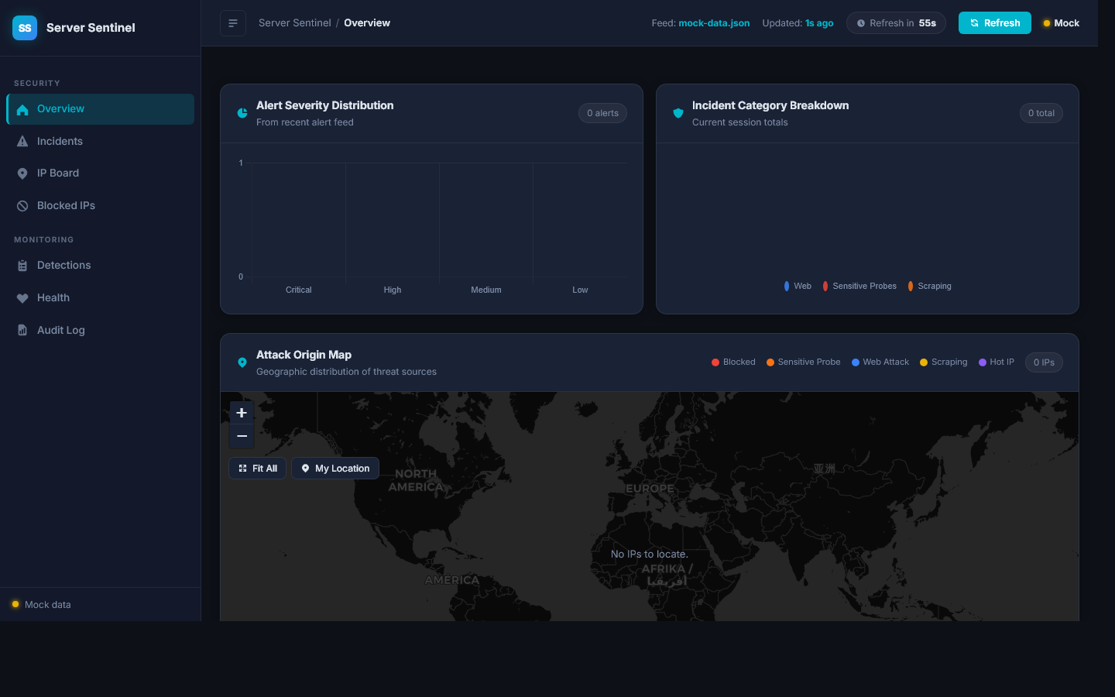This screenshot has width=1115, height=697.
Task: Open the Health monitoring page
Action: pos(100,298)
